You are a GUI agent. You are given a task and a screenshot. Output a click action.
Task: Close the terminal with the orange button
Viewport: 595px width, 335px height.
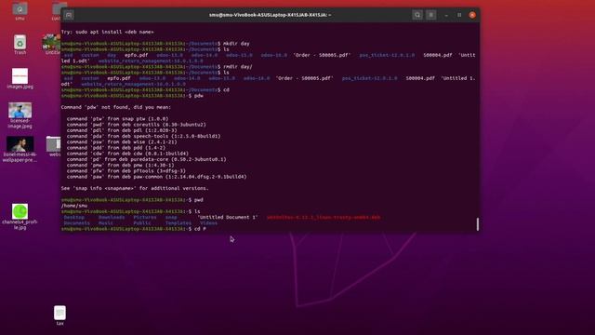point(472,15)
